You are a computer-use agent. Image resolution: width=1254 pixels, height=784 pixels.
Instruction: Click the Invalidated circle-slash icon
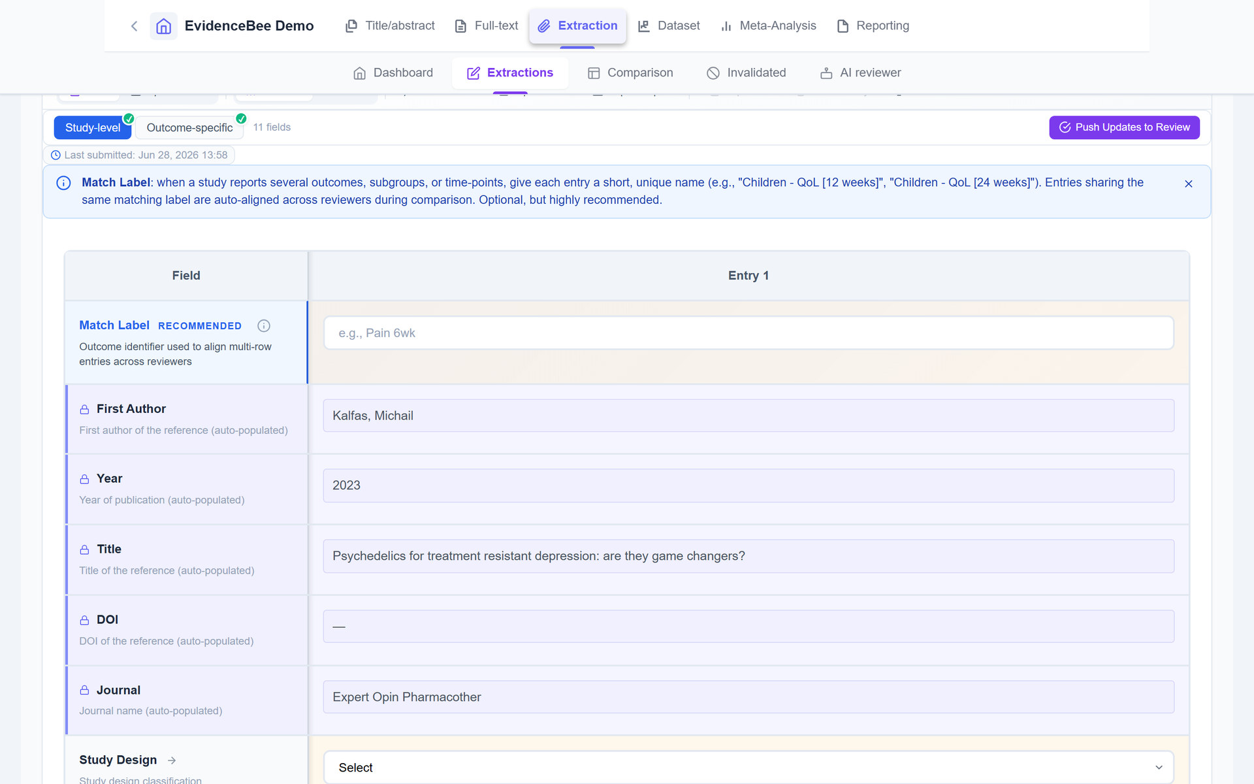point(713,73)
